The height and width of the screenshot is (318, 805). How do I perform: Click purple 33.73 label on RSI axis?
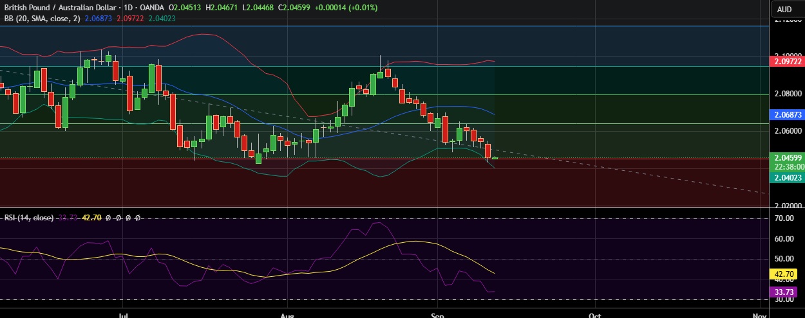(788, 292)
